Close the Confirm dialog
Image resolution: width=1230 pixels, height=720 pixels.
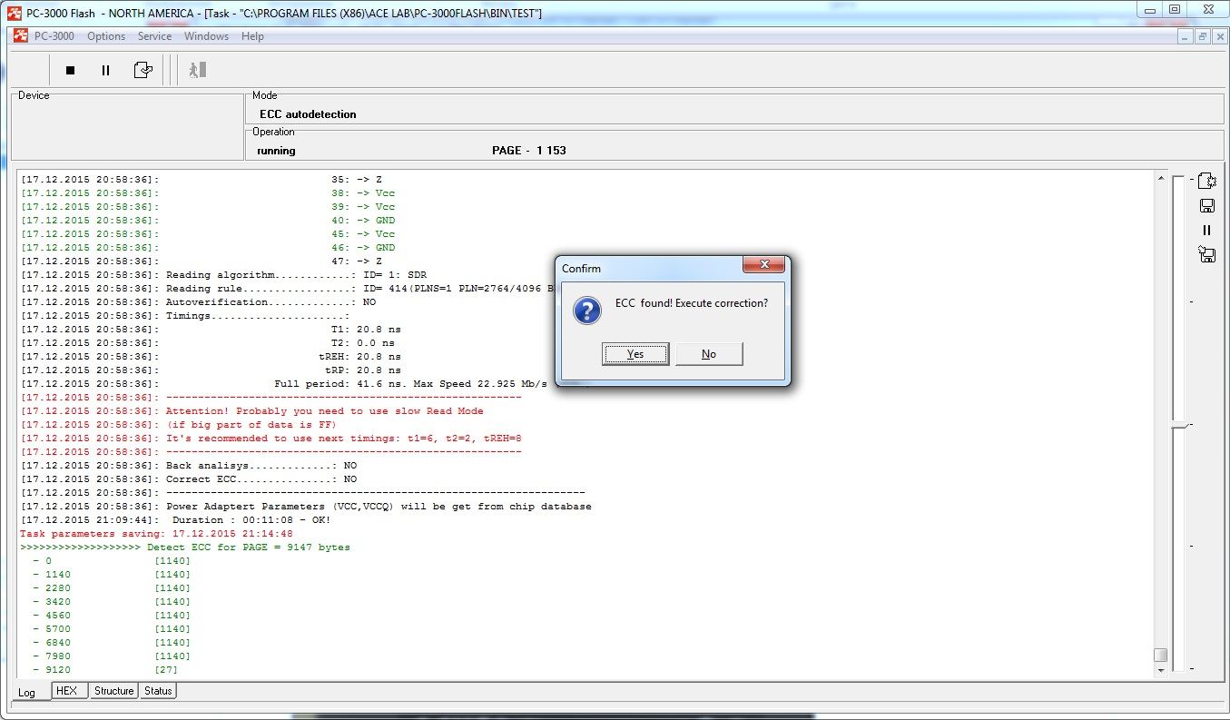point(763,265)
